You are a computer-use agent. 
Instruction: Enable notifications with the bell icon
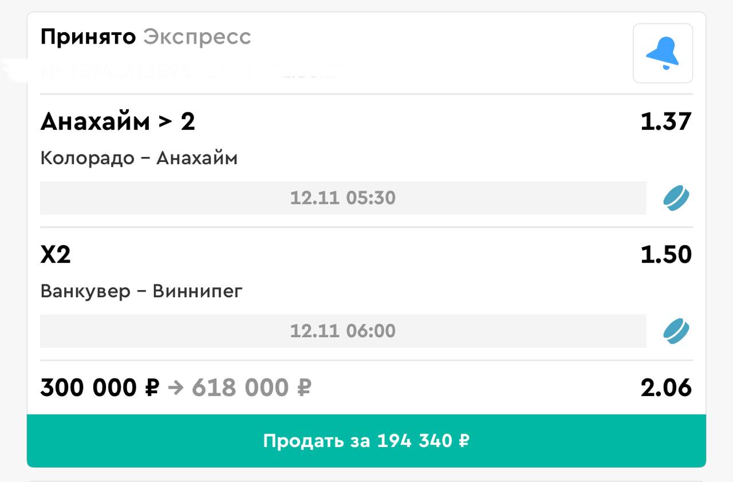coord(663,53)
